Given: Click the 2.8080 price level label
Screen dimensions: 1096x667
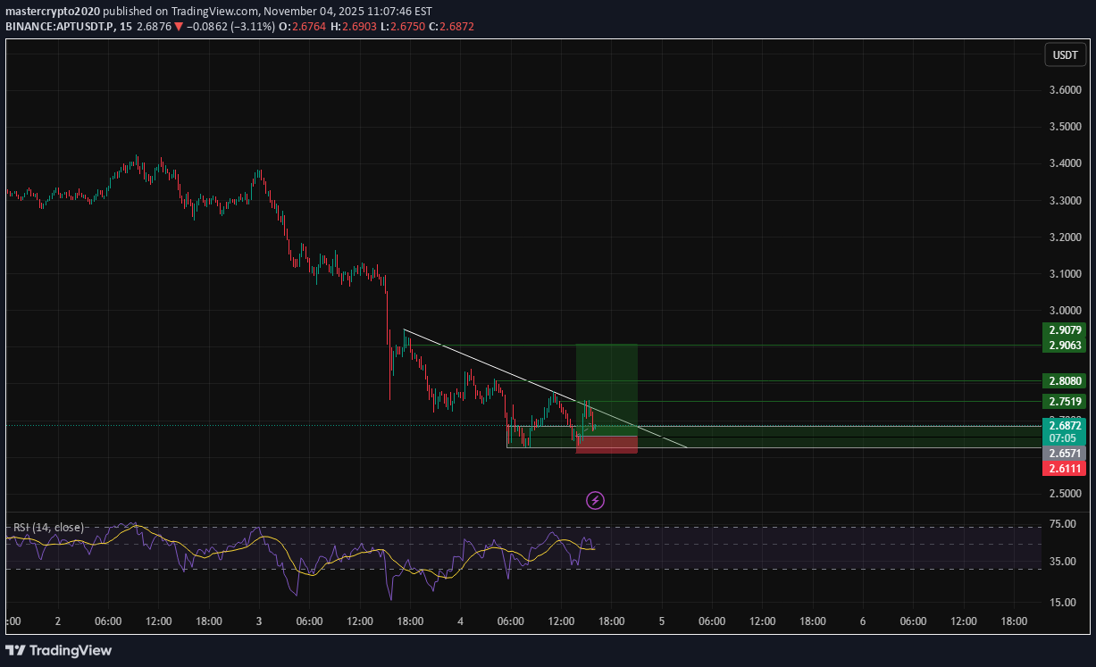Looking at the screenshot, I should pyautogui.click(x=1064, y=380).
